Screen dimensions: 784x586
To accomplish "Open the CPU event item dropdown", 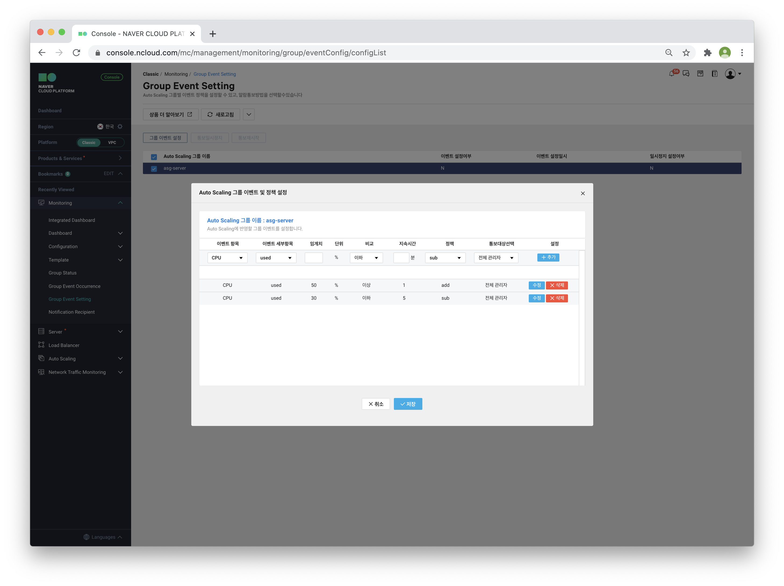I will point(227,258).
